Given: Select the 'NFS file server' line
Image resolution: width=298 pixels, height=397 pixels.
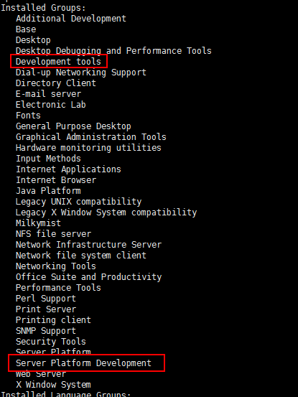Looking at the screenshot, I should (x=53, y=234).
